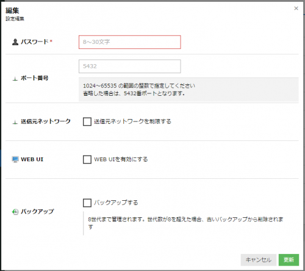Click the green 更新 button
The image size is (305, 271).
point(289,260)
